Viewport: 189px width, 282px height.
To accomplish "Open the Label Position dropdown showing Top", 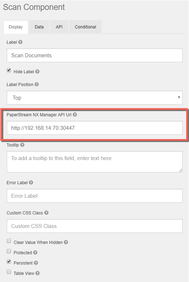I will [x=95, y=97].
